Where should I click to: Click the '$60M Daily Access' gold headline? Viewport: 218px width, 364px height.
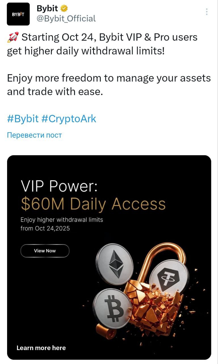(x=93, y=204)
